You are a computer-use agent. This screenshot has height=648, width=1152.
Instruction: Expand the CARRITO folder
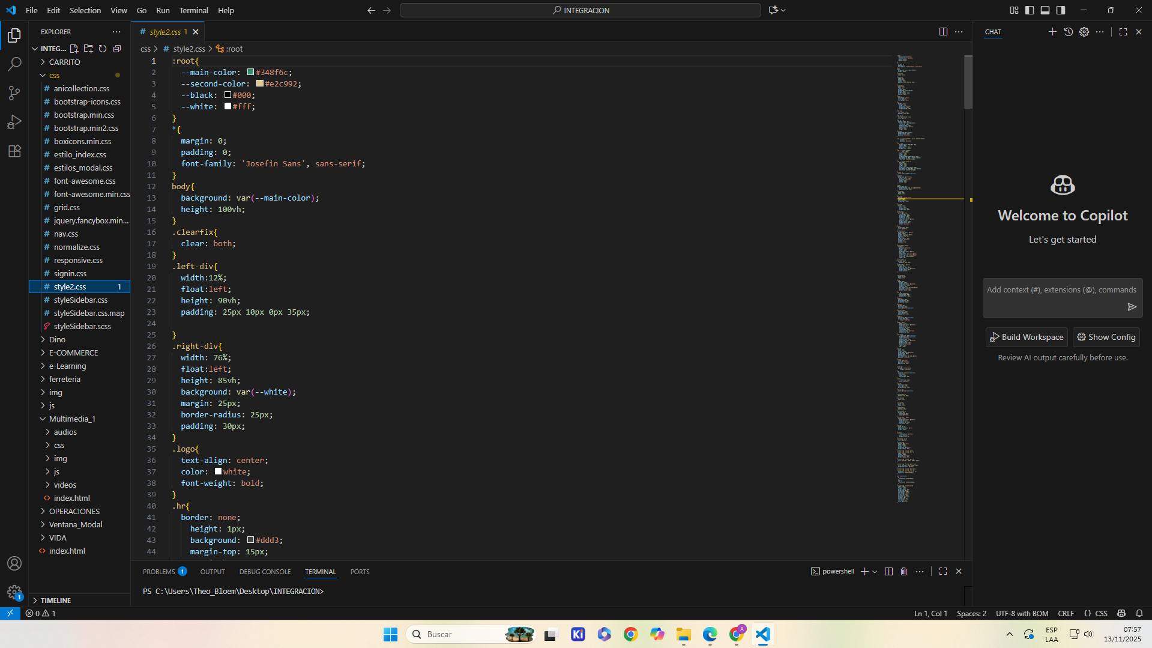click(64, 62)
